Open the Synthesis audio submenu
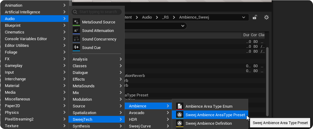This screenshot has height=129, width=313. (97, 126)
